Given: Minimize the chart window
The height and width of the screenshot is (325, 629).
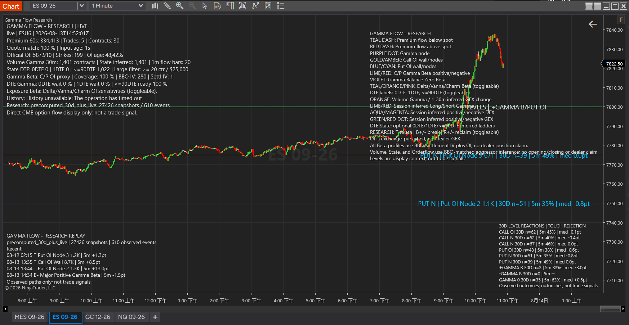Looking at the screenshot, I should [606, 6].
